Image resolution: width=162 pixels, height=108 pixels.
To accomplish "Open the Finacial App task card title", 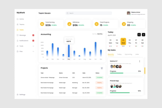I will [114, 81].
